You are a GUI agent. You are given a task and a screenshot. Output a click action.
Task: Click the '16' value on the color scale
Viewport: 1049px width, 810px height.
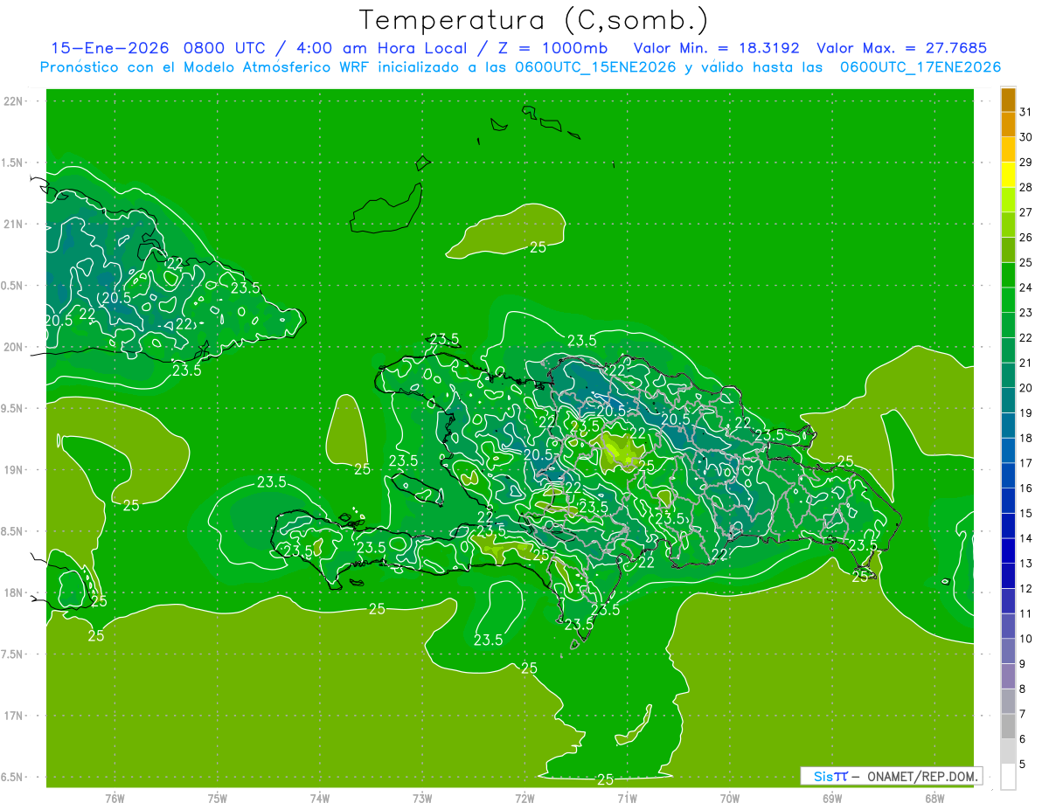(1026, 488)
